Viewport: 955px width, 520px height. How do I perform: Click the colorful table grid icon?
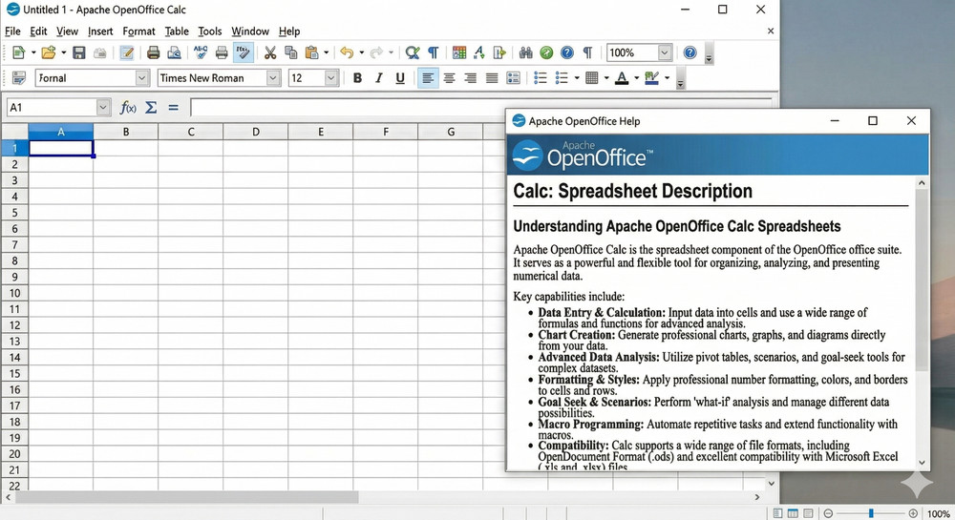point(459,52)
